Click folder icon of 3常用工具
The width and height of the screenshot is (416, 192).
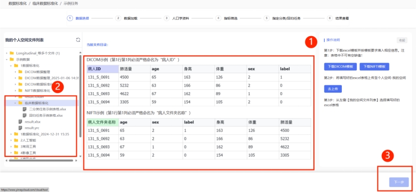tap(16, 146)
